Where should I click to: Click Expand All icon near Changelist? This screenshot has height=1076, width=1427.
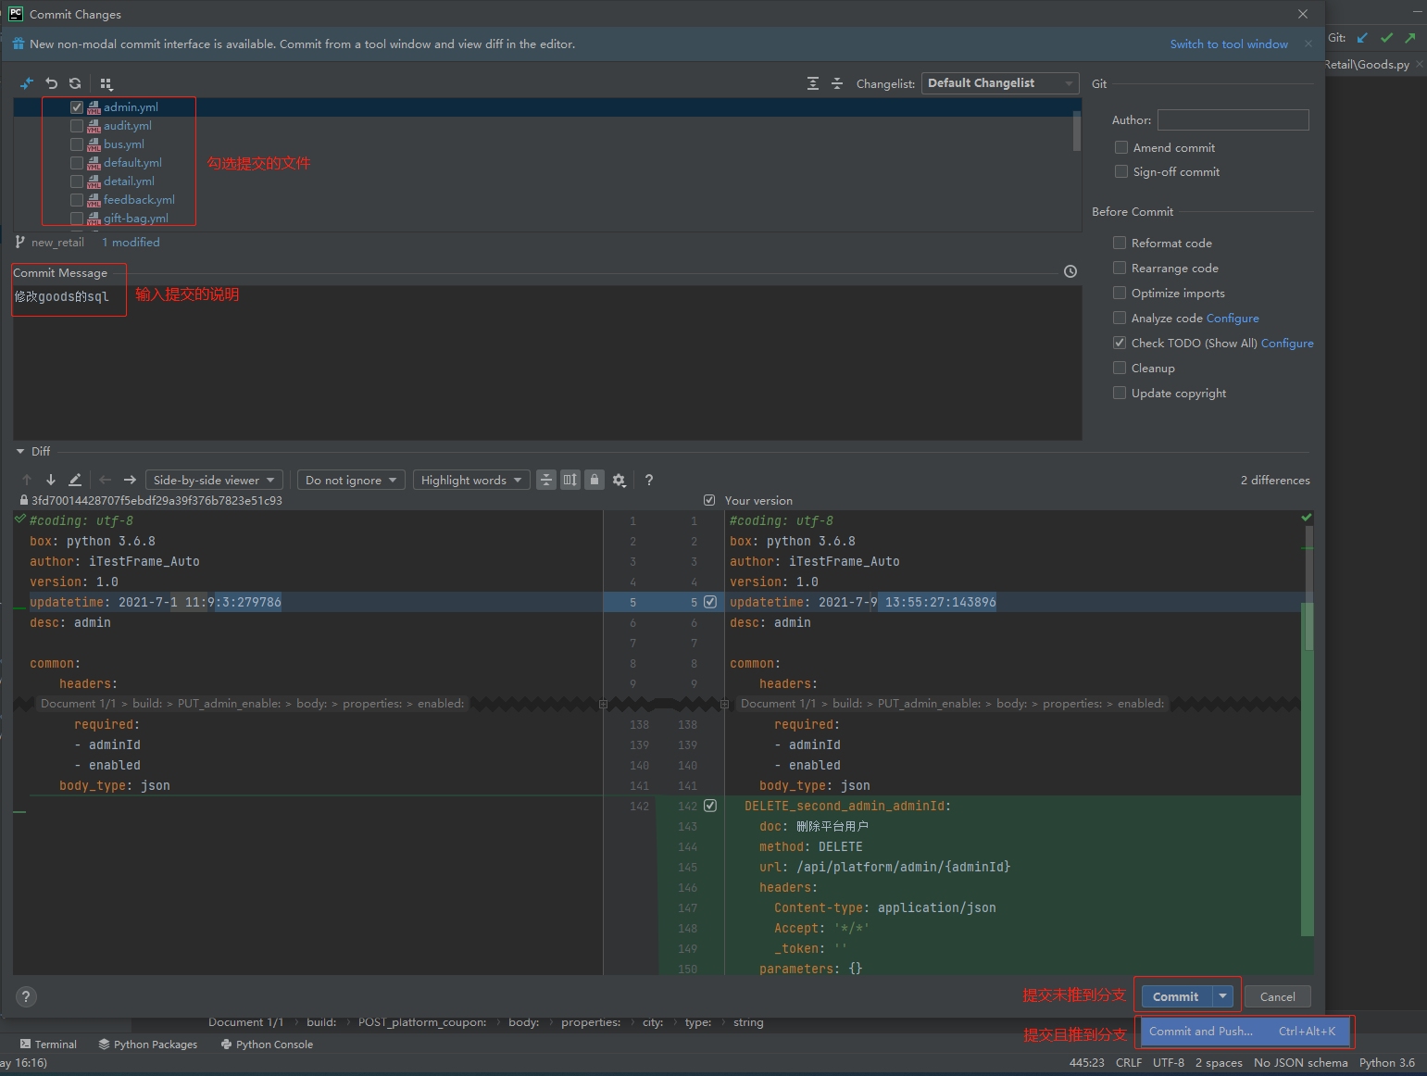click(813, 83)
